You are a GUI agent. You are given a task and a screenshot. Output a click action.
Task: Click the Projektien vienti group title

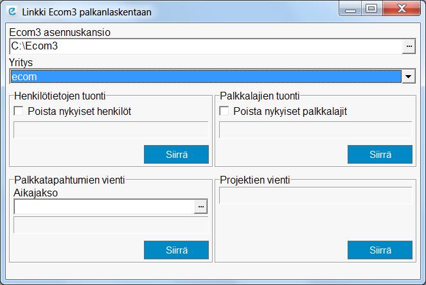(x=255, y=180)
